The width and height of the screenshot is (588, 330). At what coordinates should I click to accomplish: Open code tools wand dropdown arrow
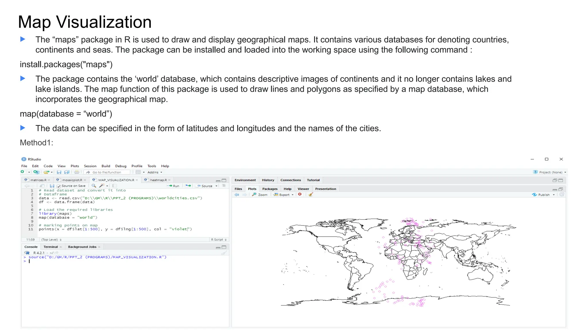coord(107,186)
